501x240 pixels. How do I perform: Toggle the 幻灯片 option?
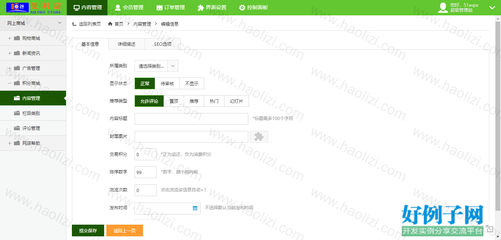[237, 101]
